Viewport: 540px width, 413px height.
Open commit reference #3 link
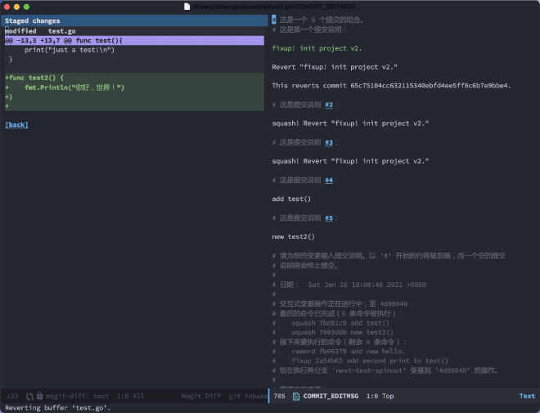(x=329, y=142)
